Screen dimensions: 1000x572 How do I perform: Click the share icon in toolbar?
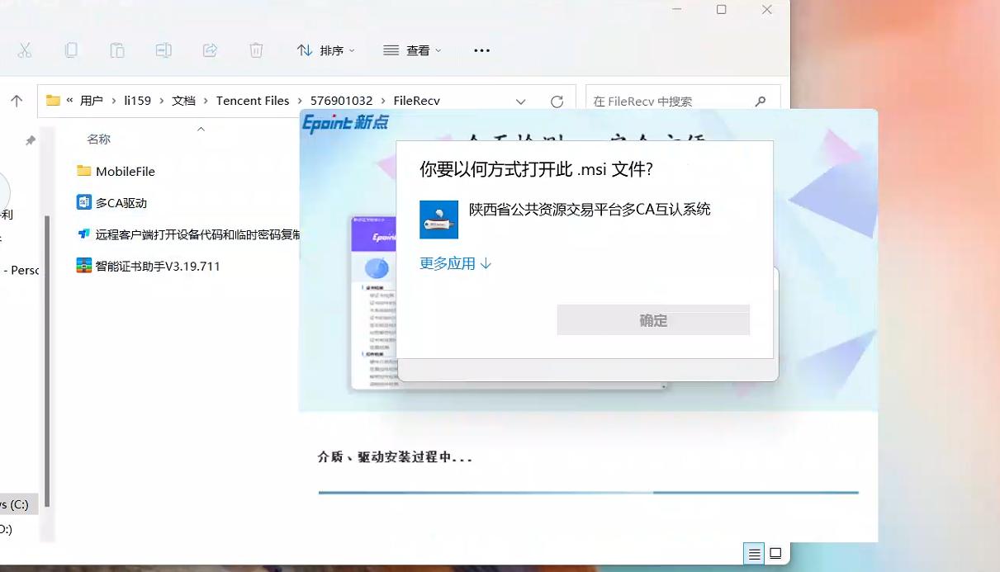(x=210, y=50)
